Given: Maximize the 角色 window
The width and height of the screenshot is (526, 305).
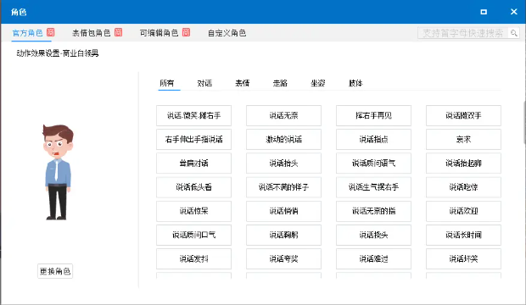Looking at the screenshot, I should click(x=484, y=12).
